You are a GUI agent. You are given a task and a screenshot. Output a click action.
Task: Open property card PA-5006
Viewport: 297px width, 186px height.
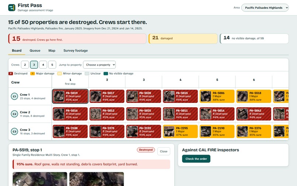217,96
